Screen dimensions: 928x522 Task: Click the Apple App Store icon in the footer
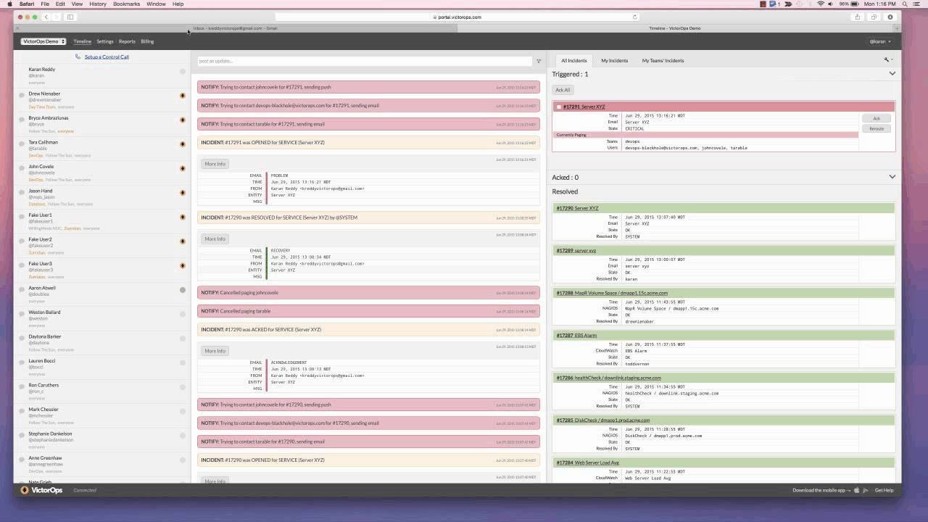856,490
